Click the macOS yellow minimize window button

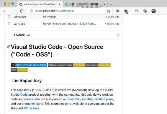click(x=9, y=4)
